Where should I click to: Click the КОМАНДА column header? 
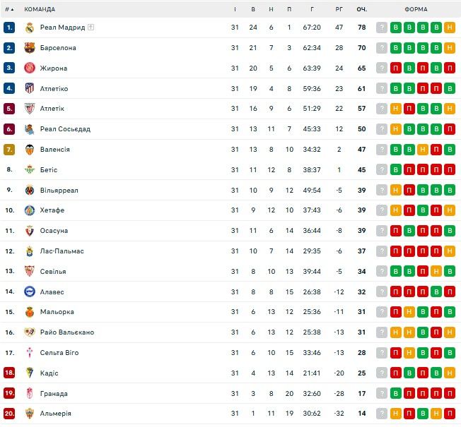click(40, 9)
